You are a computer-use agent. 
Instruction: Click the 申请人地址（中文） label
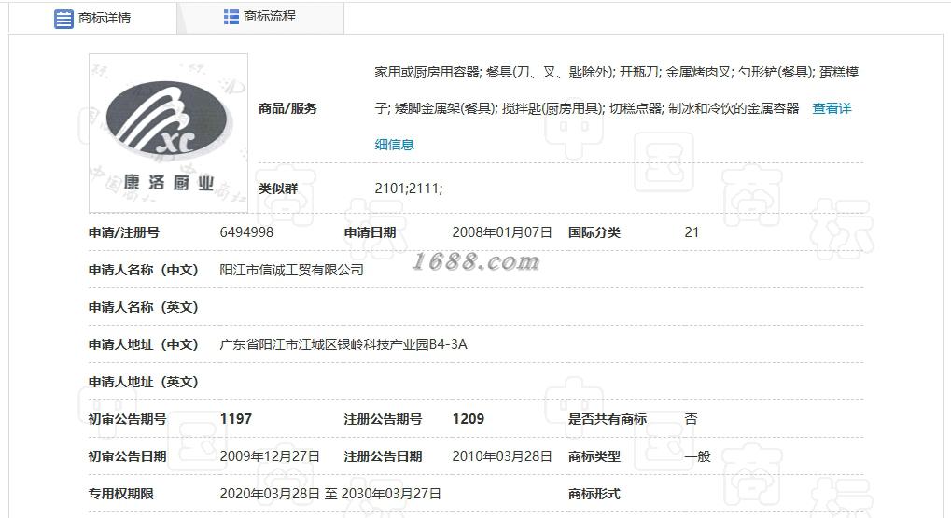click(143, 344)
